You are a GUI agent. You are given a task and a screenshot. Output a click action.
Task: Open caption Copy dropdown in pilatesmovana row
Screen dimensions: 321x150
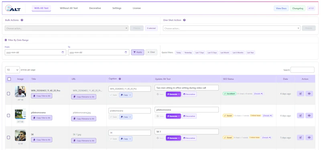(x=126, y=117)
